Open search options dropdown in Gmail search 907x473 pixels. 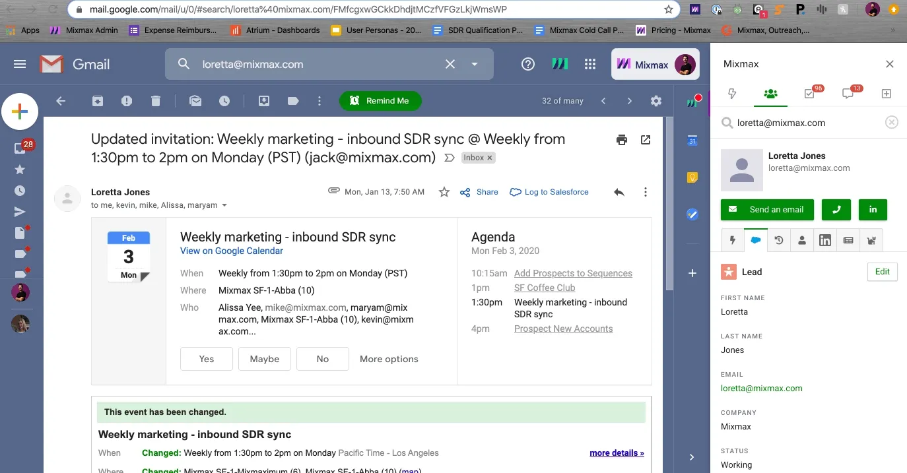click(x=475, y=64)
